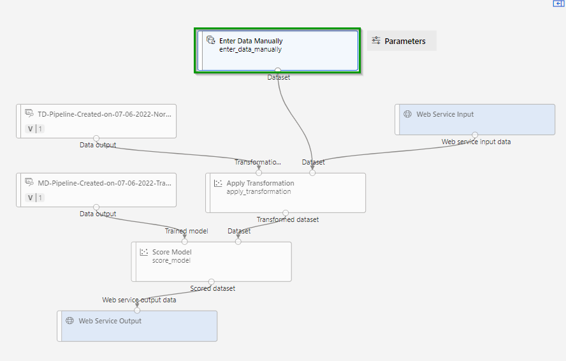566x361 pixels.
Task: Click Apply Transformation Transformed dataset output port
Action: point(286,212)
